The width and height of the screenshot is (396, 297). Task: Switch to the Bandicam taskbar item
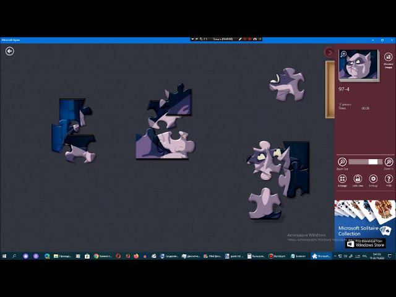click(x=277, y=256)
